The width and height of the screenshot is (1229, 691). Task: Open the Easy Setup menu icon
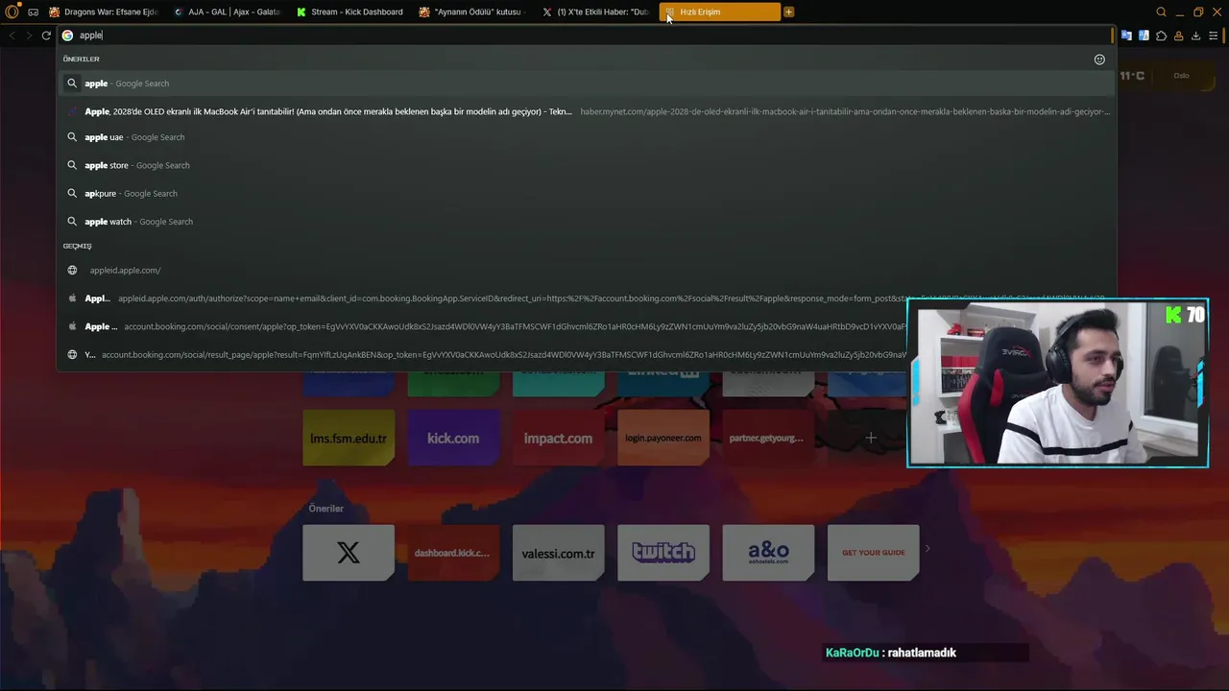[1214, 36]
